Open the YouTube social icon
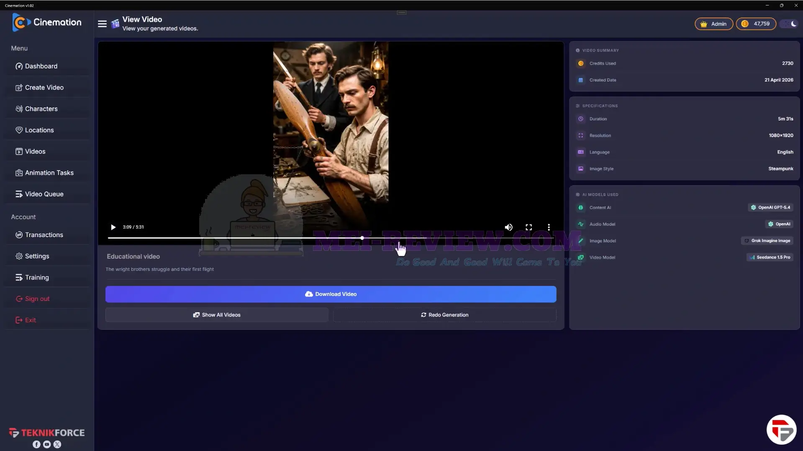The height and width of the screenshot is (451, 803). click(x=47, y=444)
